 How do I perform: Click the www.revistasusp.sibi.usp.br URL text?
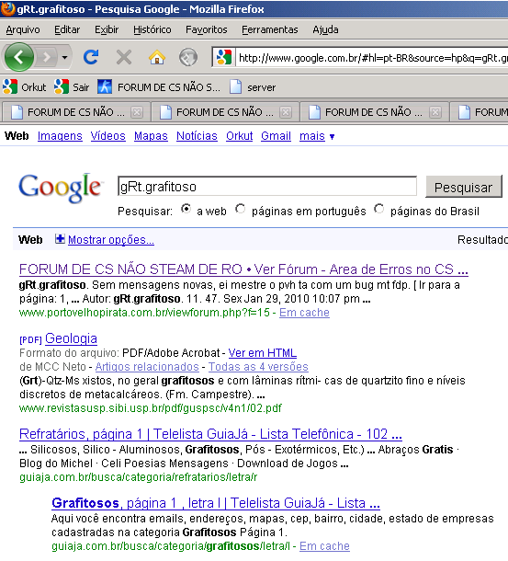click(x=151, y=408)
